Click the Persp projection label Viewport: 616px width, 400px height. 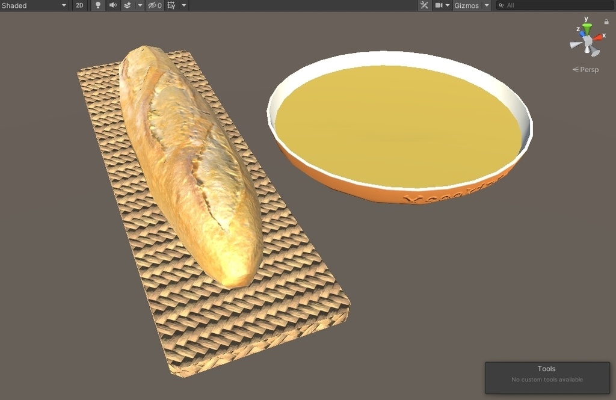click(587, 69)
